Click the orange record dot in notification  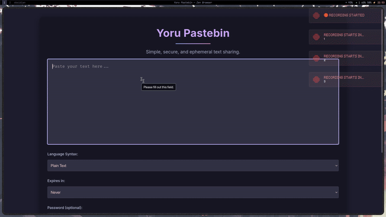pyautogui.click(x=326, y=15)
